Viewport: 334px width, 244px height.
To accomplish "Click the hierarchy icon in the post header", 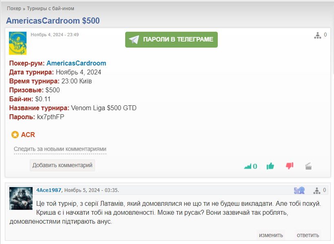I will [317, 35].
